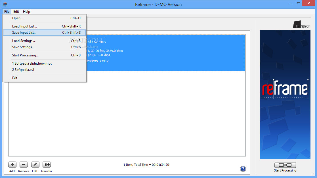Open the File menu
Screen dimensions: 317x178
tap(7, 12)
